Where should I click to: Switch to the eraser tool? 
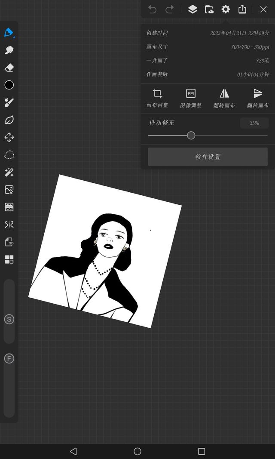click(x=9, y=68)
